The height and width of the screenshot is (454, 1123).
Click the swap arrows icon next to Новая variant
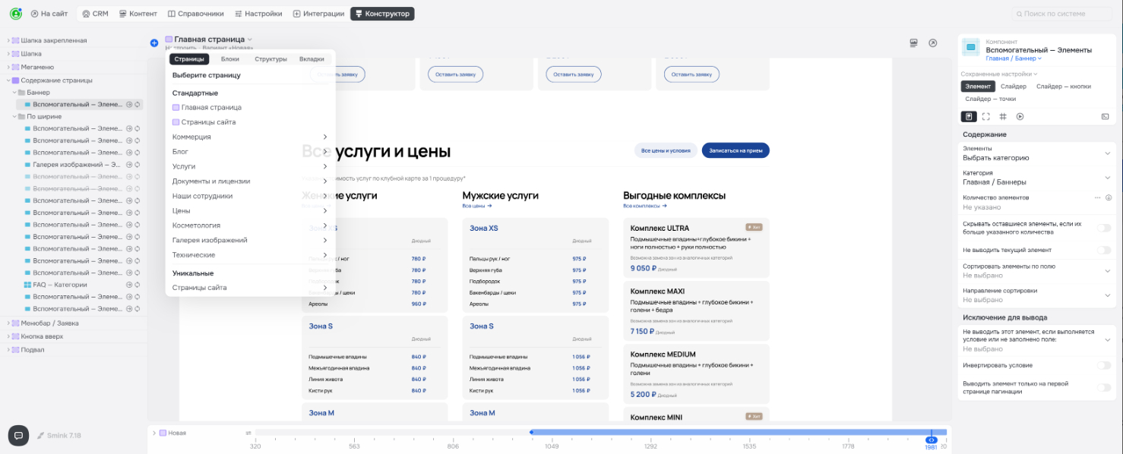coord(248,433)
